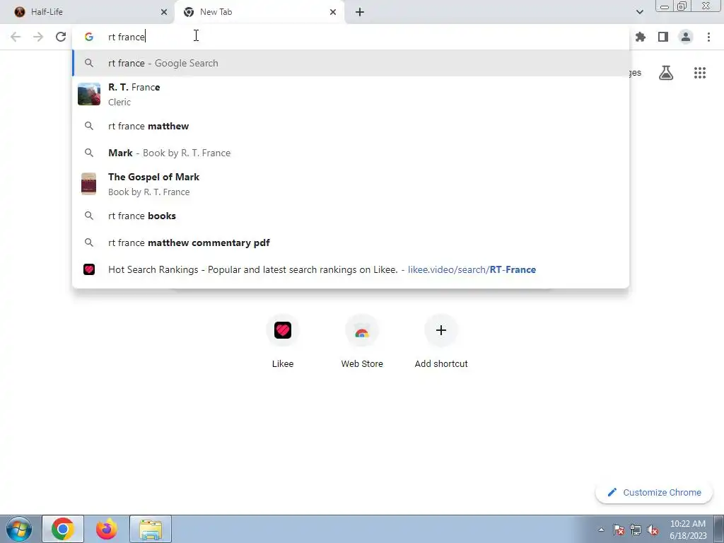The height and width of the screenshot is (543, 724).
Task: Click the muted speaker volume icon
Action: coord(653,530)
